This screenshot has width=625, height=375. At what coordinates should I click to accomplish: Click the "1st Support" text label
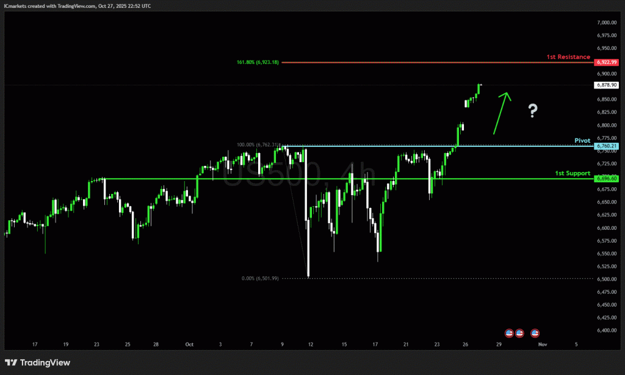click(572, 173)
